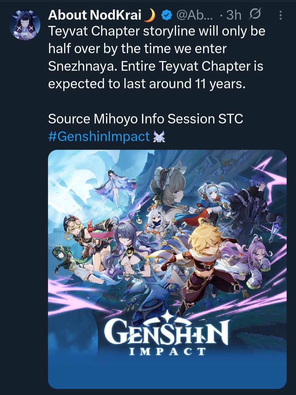Open the three-dot more options menu
The height and width of the screenshot is (395, 296).
(x=280, y=15)
